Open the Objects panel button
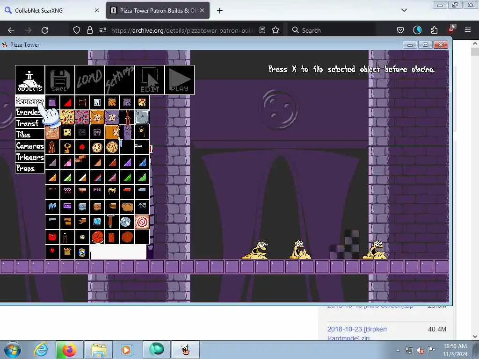 tap(30, 80)
